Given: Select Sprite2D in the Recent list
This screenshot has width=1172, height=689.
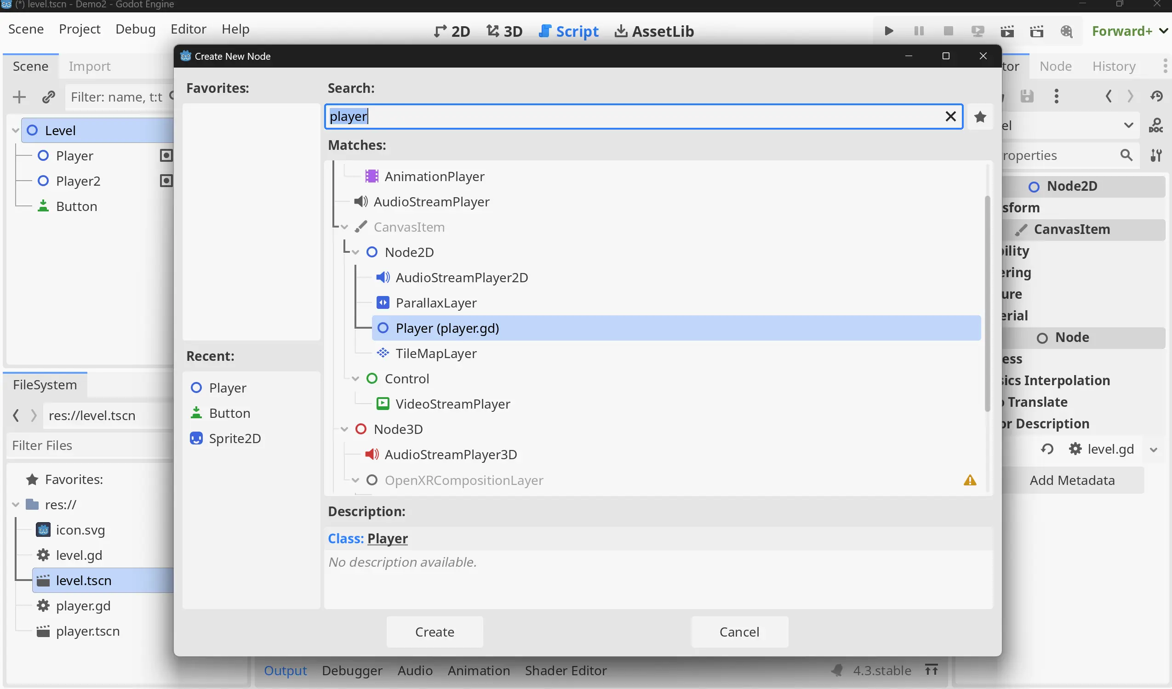Looking at the screenshot, I should [x=234, y=438].
